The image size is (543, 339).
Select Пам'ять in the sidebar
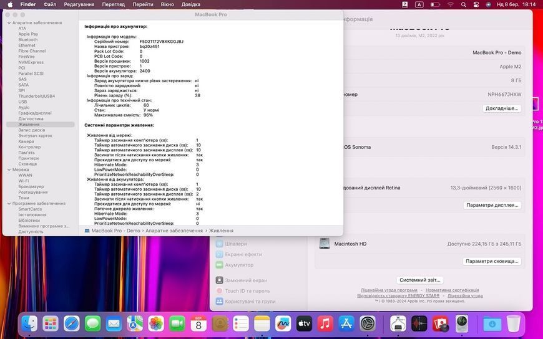(x=26, y=153)
